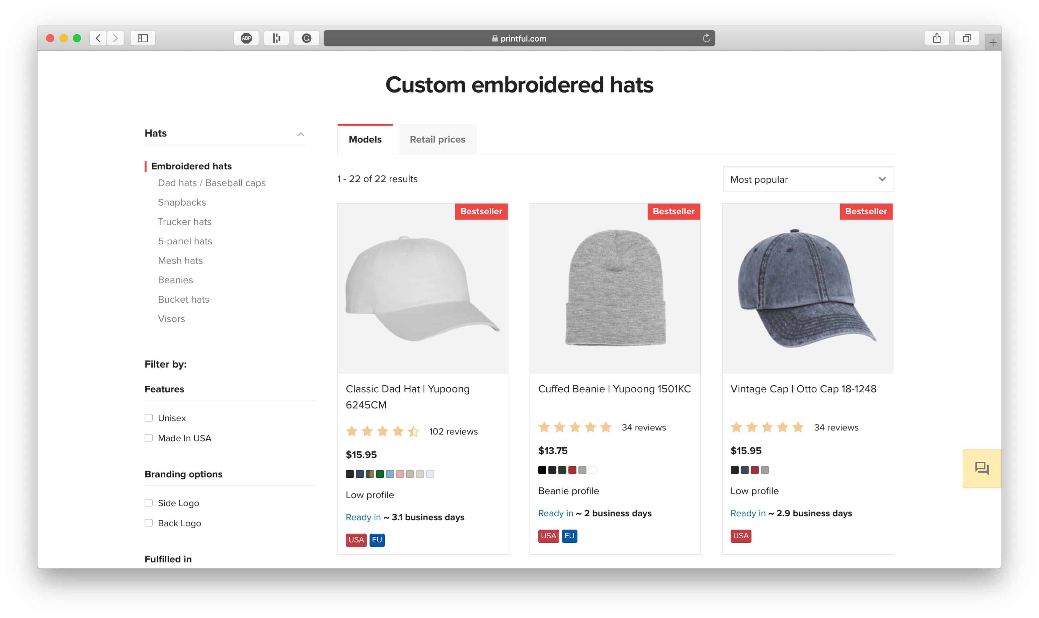1039x618 pixels.
Task: Open Classic Dad Hat Yupoong 6245CM title
Action: [407, 397]
